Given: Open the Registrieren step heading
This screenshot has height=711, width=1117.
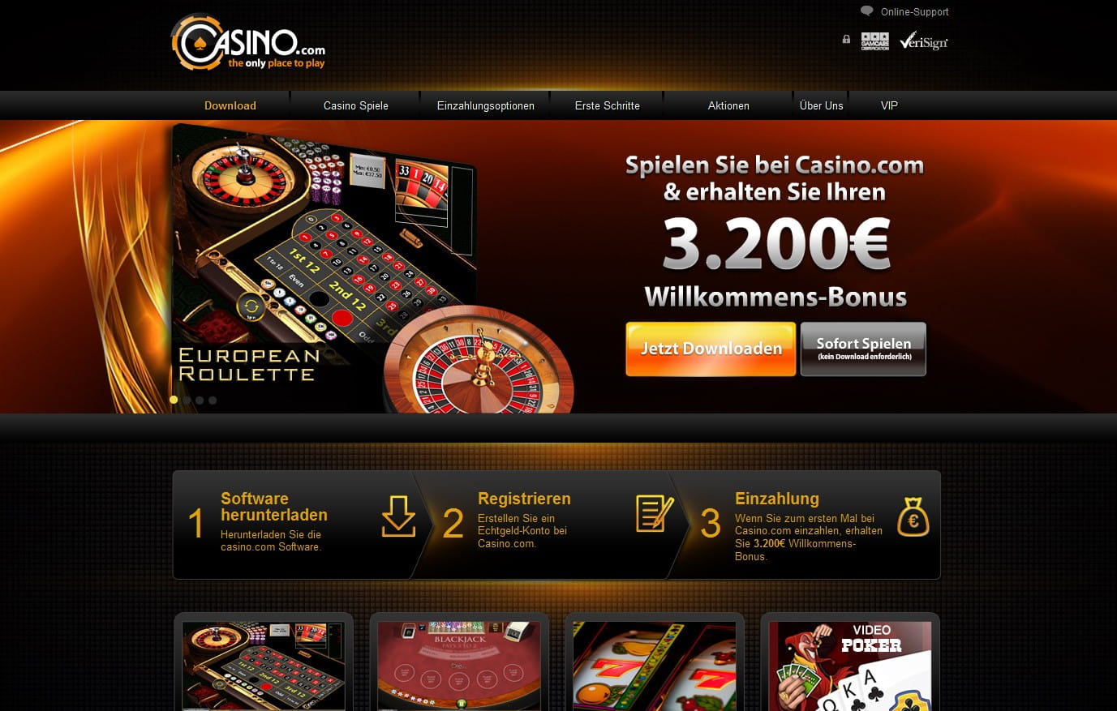Looking at the screenshot, I should click(524, 499).
